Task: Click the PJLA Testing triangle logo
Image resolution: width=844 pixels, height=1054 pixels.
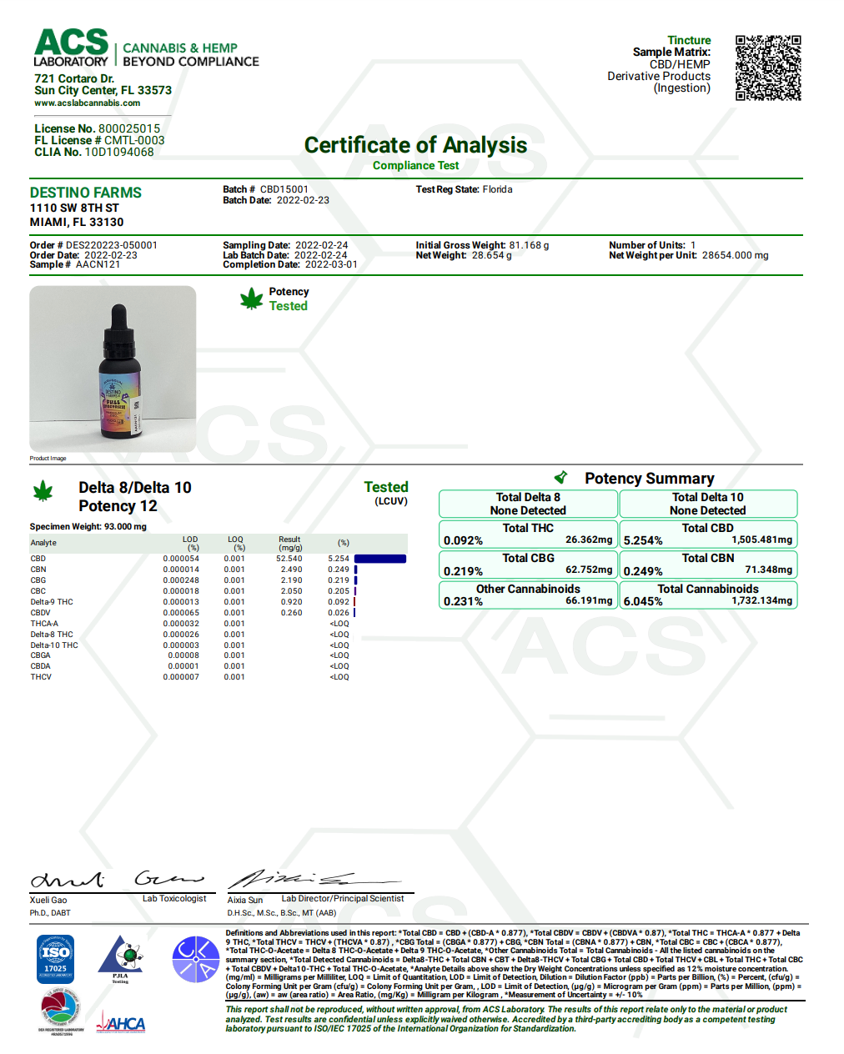Action: tap(121, 959)
